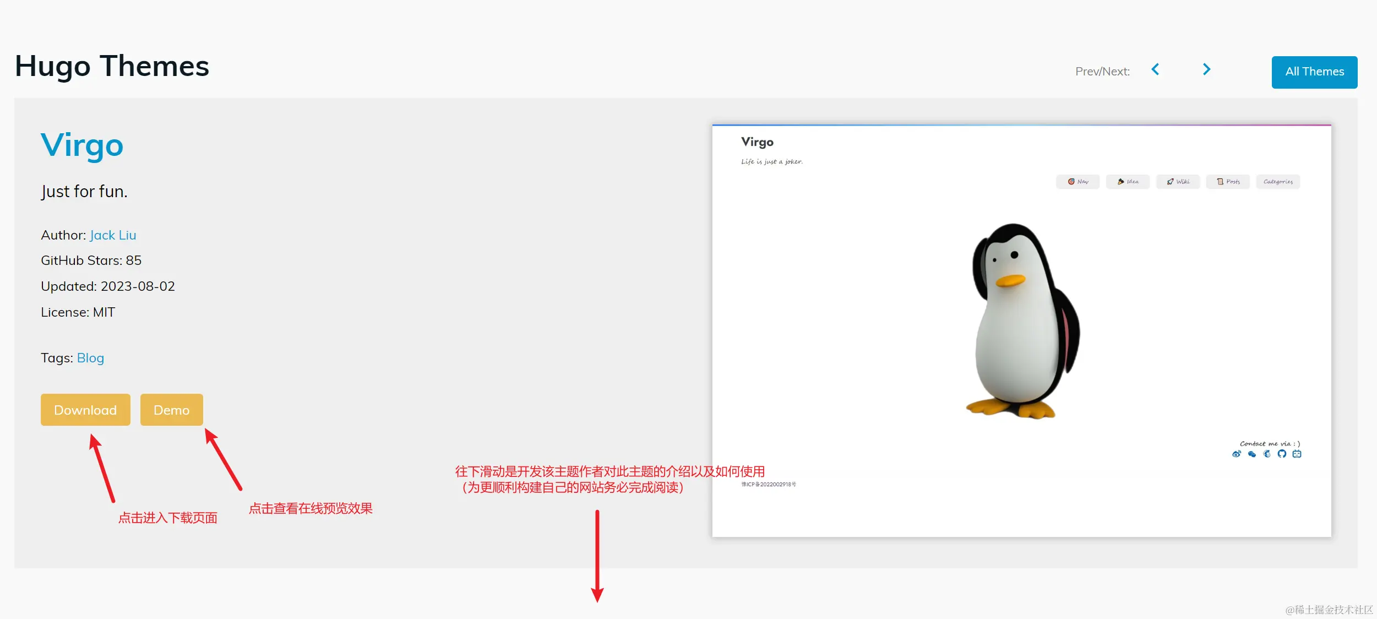Click the yellow Download button

point(85,410)
